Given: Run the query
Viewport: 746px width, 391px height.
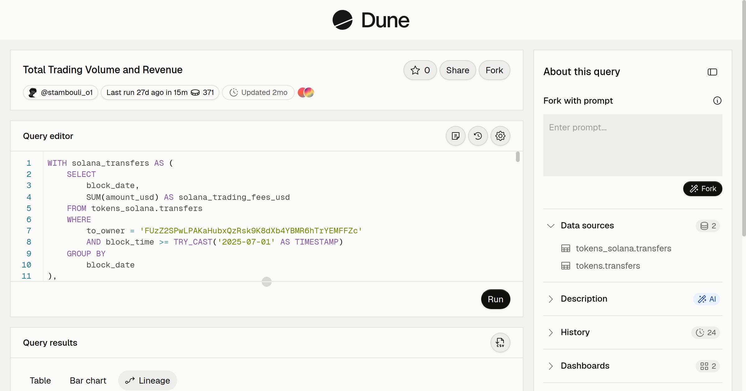Looking at the screenshot, I should tap(495, 299).
